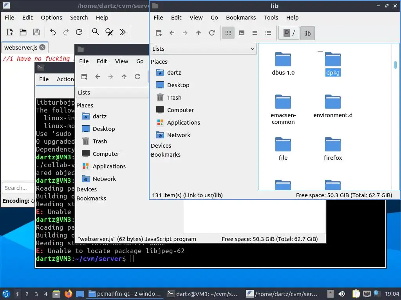Select the firefox folder
The height and width of the screenshot is (300, 401).
[333, 149]
